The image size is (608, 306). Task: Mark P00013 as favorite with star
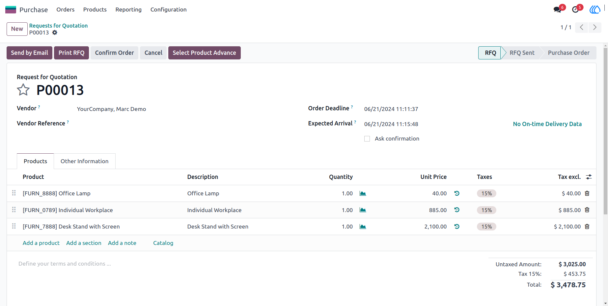point(23,90)
